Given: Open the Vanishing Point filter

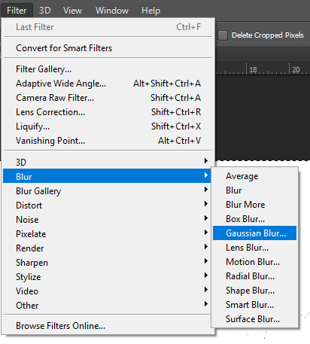Looking at the screenshot, I should coord(107,141).
